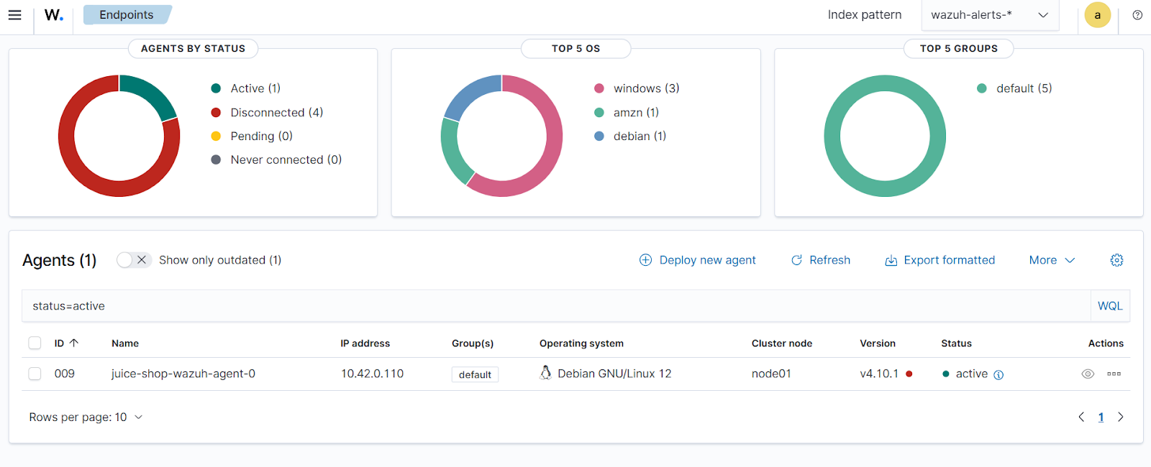Click the eye icon for agent 009
1151x467 pixels.
[1088, 374]
